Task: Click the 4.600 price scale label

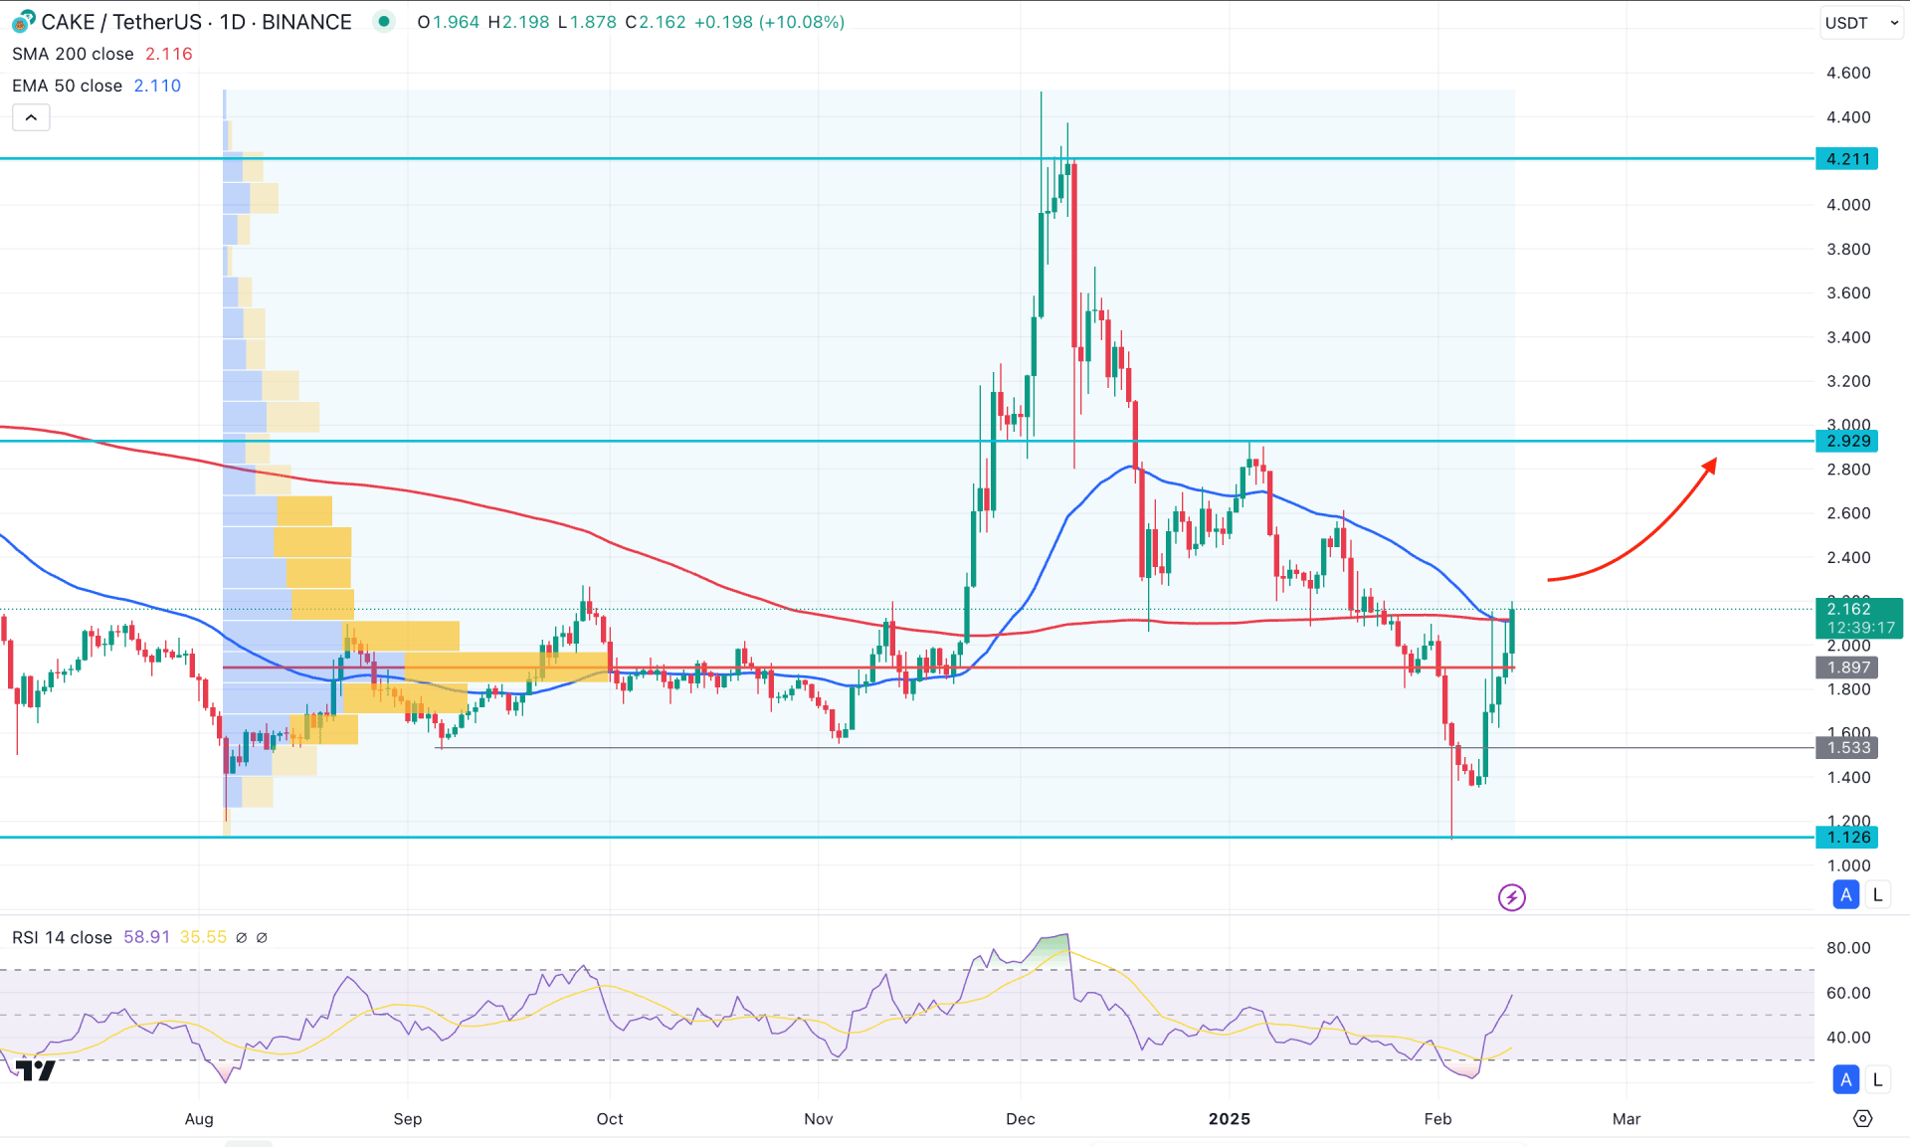Action: [x=1848, y=73]
